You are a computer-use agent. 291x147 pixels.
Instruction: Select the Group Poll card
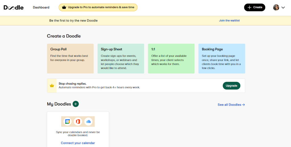coord(70,58)
